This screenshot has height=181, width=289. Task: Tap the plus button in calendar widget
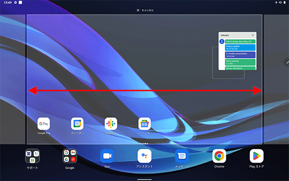(x=253, y=35)
